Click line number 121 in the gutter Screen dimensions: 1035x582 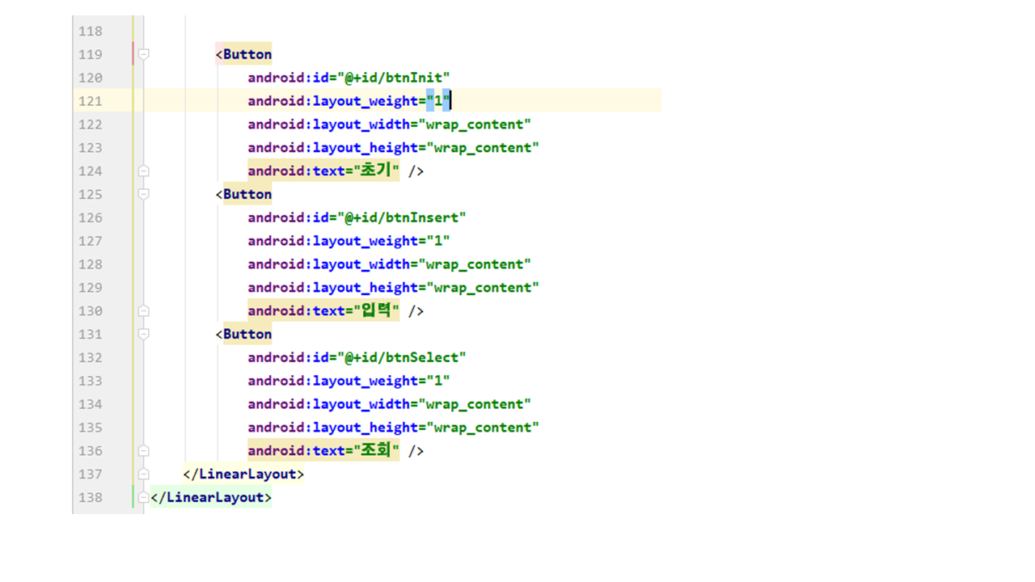point(90,101)
